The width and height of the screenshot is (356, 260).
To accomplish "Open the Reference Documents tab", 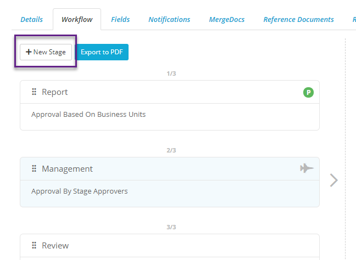I will pyautogui.click(x=298, y=20).
